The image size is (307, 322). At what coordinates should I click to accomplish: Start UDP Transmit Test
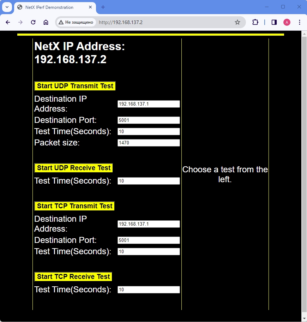[75, 86]
